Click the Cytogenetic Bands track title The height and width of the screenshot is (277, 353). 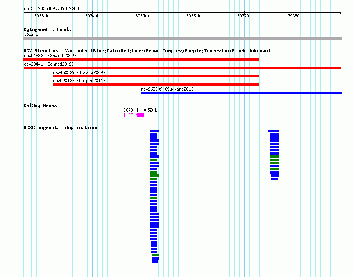47,29
